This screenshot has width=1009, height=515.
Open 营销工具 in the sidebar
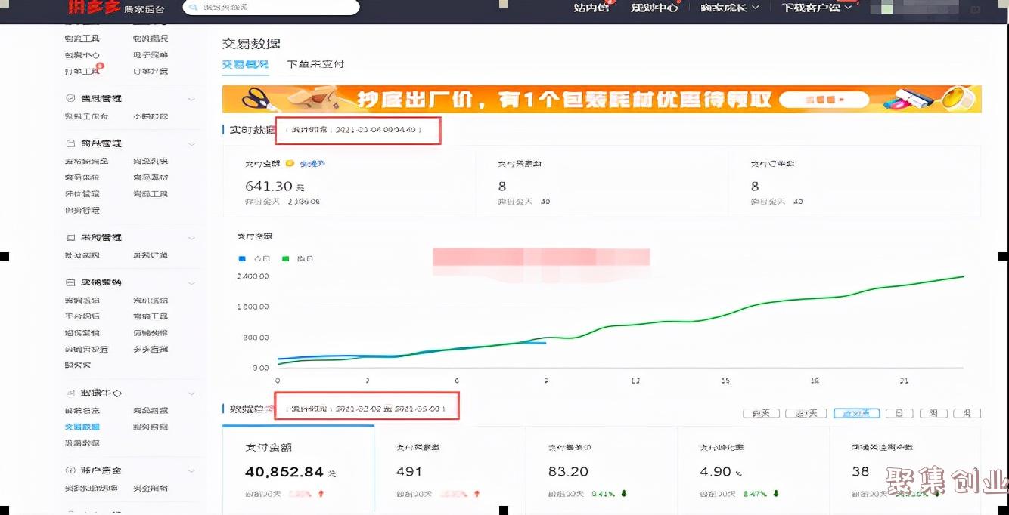(x=151, y=316)
